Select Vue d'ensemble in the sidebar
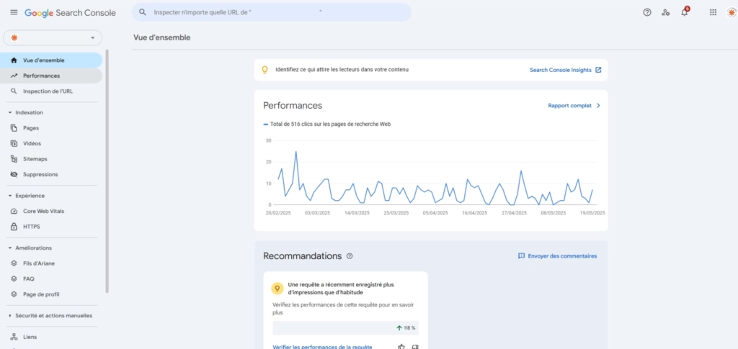Screen dimensions: 738x349 (x=51, y=60)
